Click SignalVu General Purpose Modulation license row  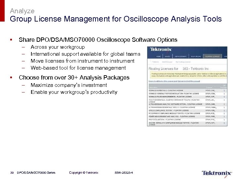[x=188, y=93]
